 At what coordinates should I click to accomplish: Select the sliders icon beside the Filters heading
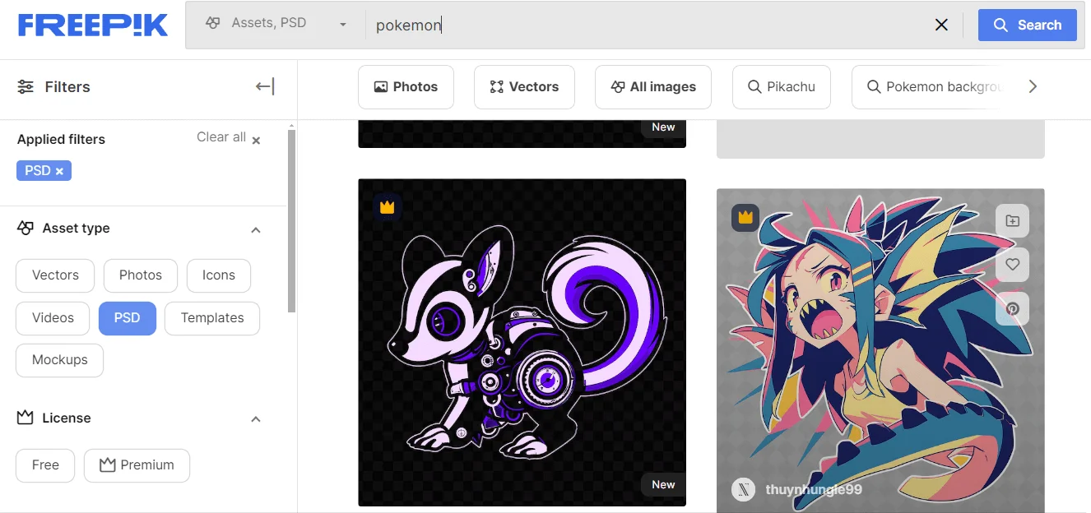[26, 86]
